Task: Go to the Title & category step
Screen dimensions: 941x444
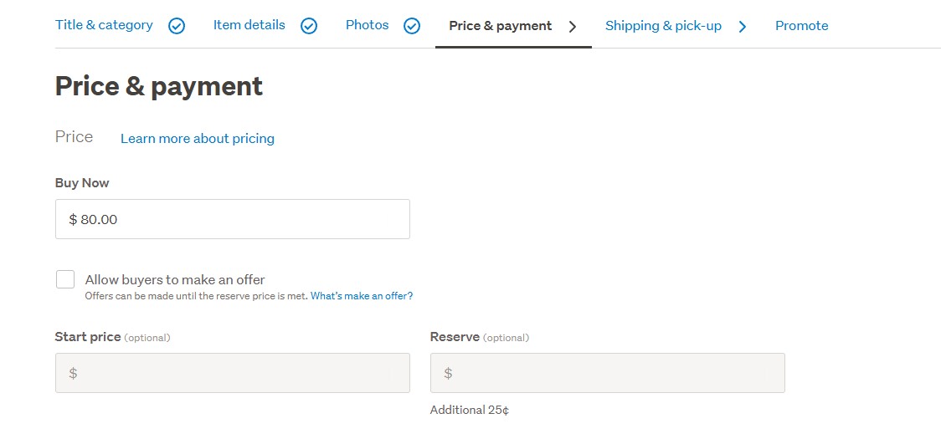Action: point(104,25)
